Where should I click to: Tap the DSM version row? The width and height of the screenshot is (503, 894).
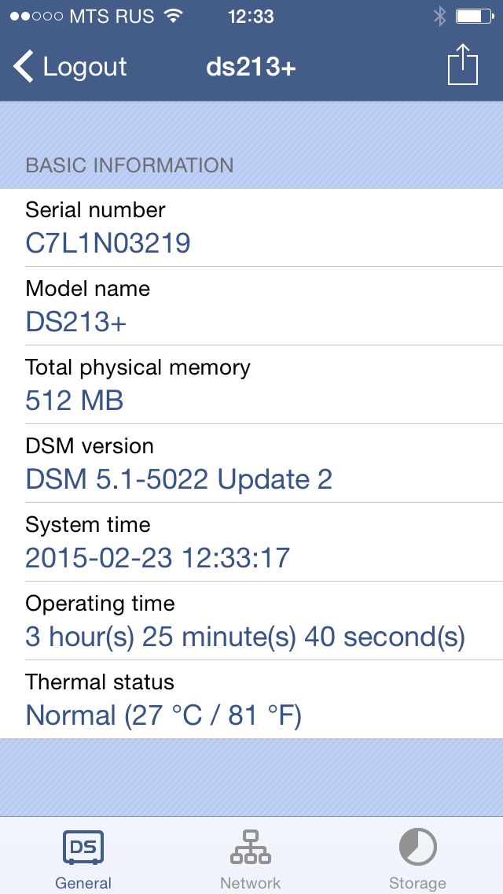pyautogui.click(x=251, y=464)
